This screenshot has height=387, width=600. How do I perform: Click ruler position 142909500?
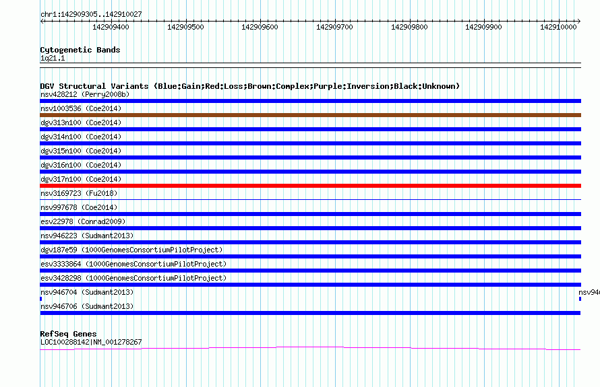[185, 27]
